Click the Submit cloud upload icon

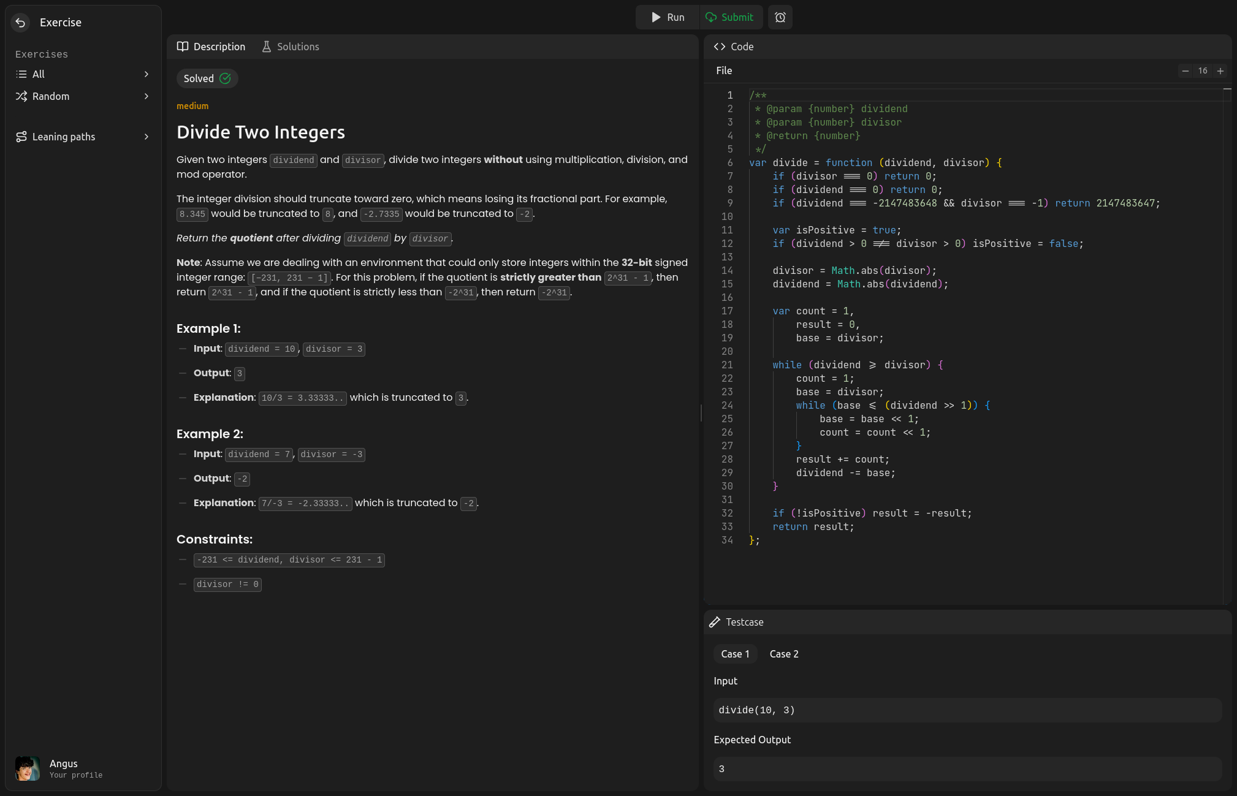711,17
